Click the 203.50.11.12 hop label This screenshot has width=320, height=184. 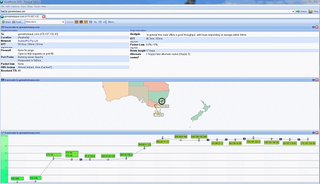click(x=163, y=142)
